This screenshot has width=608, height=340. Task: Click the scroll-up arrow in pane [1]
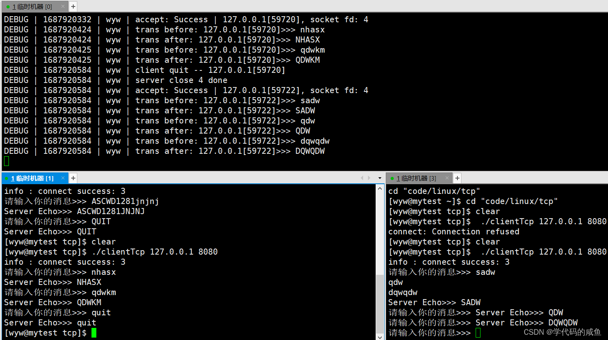click(380, 188)
